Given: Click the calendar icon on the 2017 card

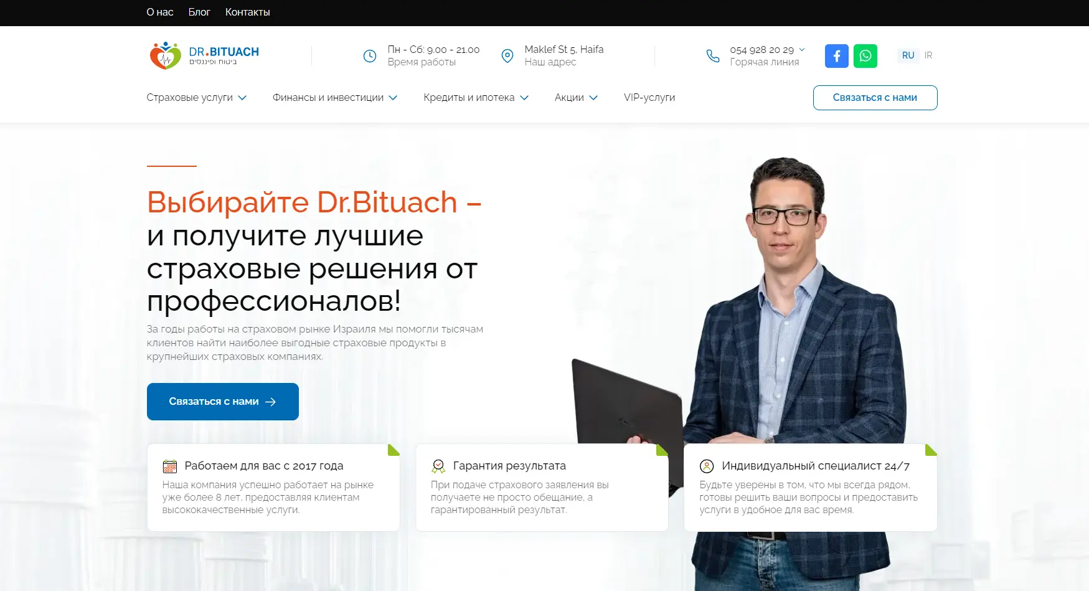Looking at the screenshot, I should coord(170,466).
